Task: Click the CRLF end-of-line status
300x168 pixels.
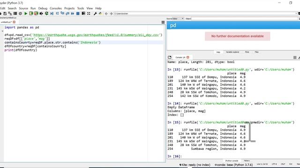Action: coord(283,164)
